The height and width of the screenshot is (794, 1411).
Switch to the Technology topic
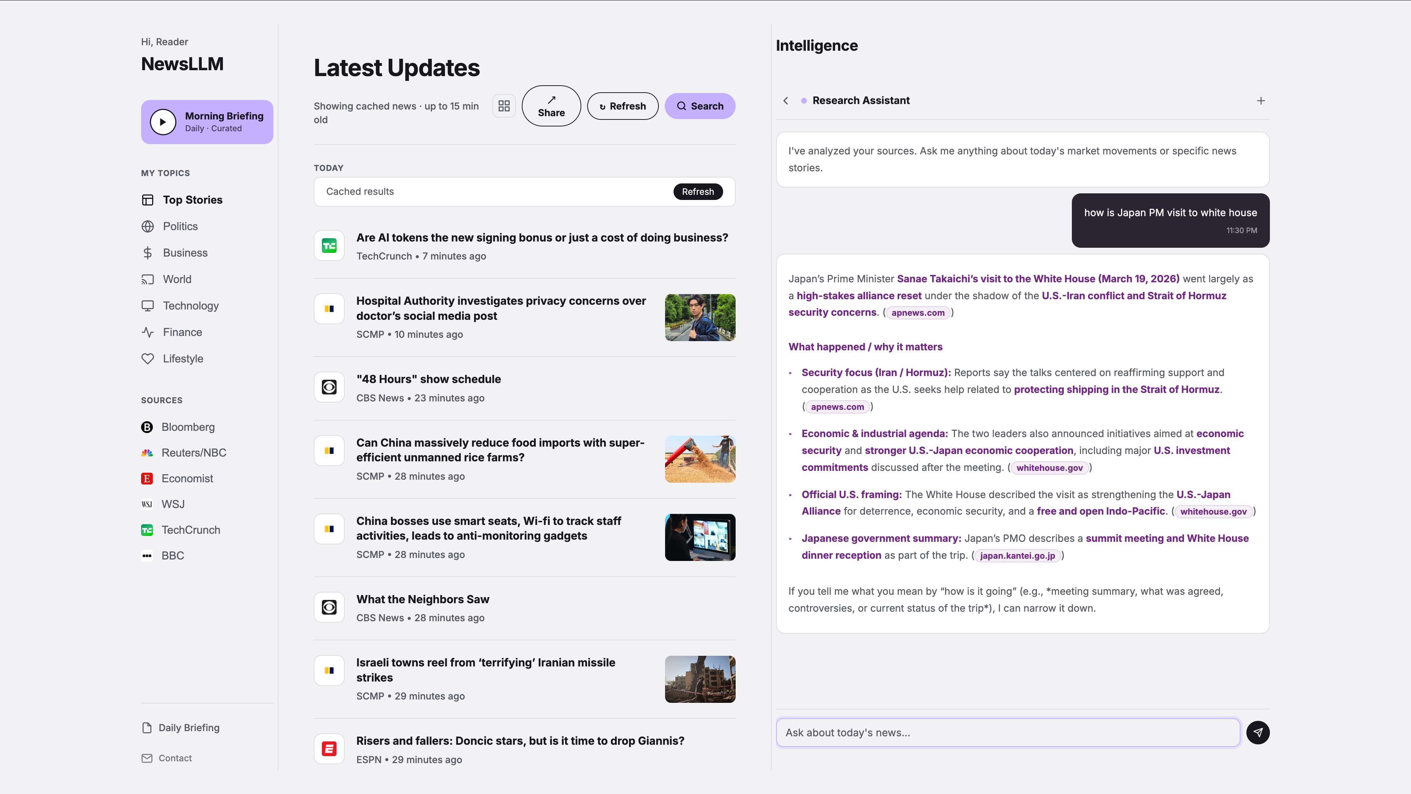tap(190, 306)
